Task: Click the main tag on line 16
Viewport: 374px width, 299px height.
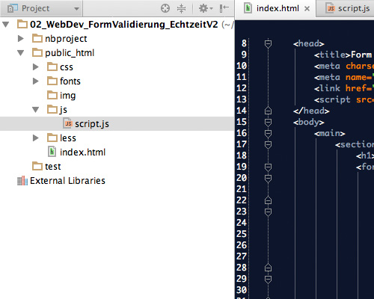Action: point(330,134)
